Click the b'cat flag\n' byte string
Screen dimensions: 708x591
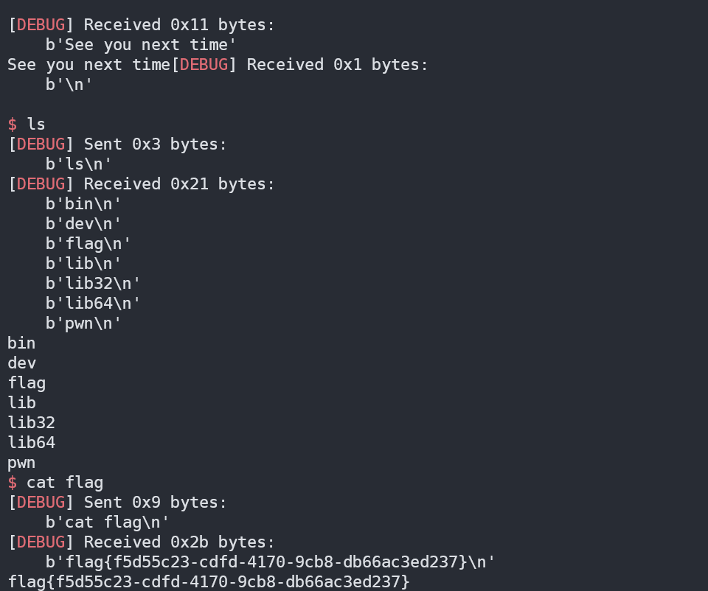point(108,522)
